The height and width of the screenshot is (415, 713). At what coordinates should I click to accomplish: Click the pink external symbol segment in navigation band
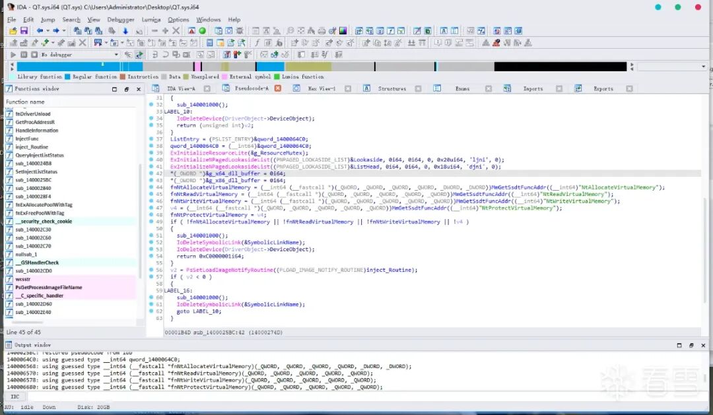point(197,67)
